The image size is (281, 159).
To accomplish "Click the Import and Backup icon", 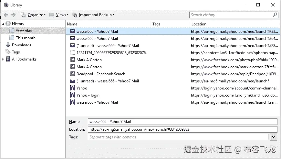I will (x=75, y=15).
